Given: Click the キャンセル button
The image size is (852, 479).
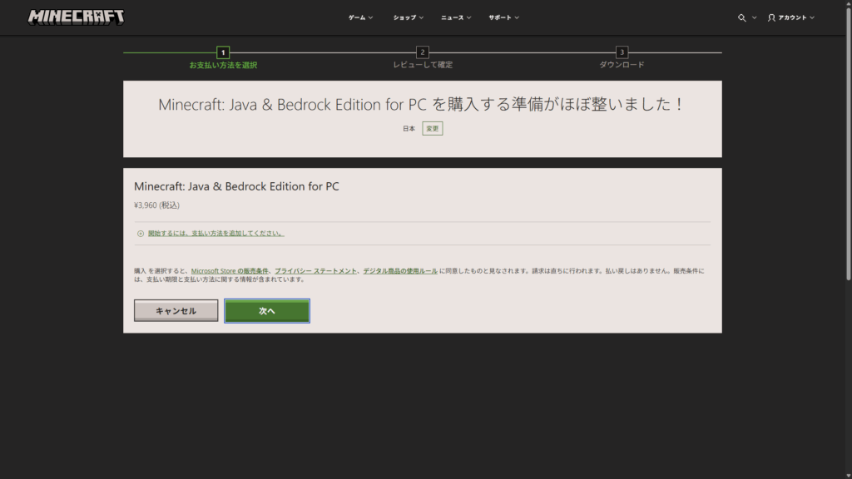Looking at the screenshot, I should (176, 311).
